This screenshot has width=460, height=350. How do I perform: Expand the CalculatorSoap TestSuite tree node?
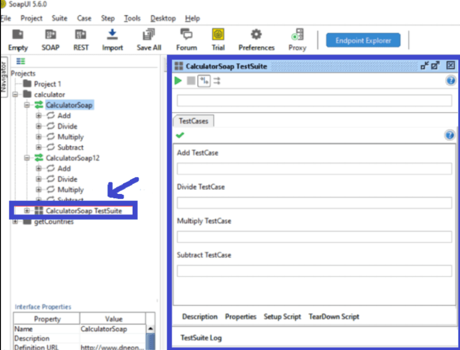click(27, 211)
